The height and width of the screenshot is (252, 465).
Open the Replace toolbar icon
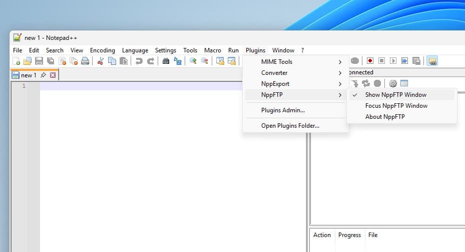tap(178, 61)
